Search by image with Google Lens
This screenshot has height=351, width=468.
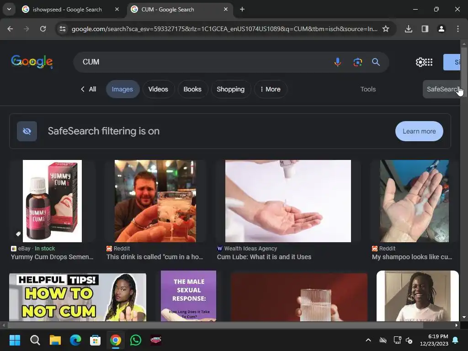357,62
